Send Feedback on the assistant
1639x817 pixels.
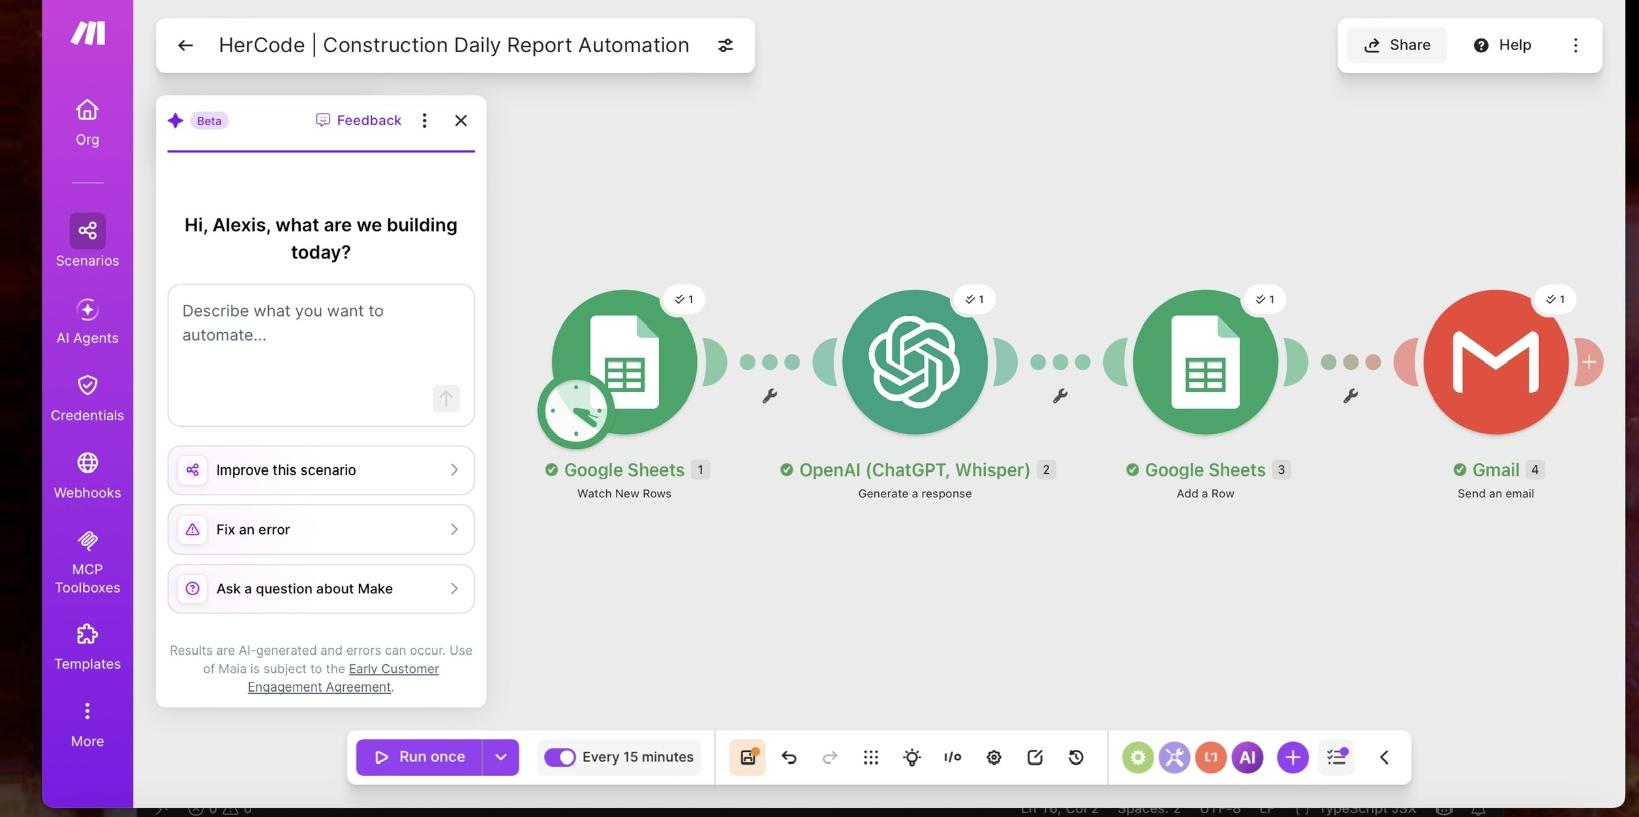358,120
